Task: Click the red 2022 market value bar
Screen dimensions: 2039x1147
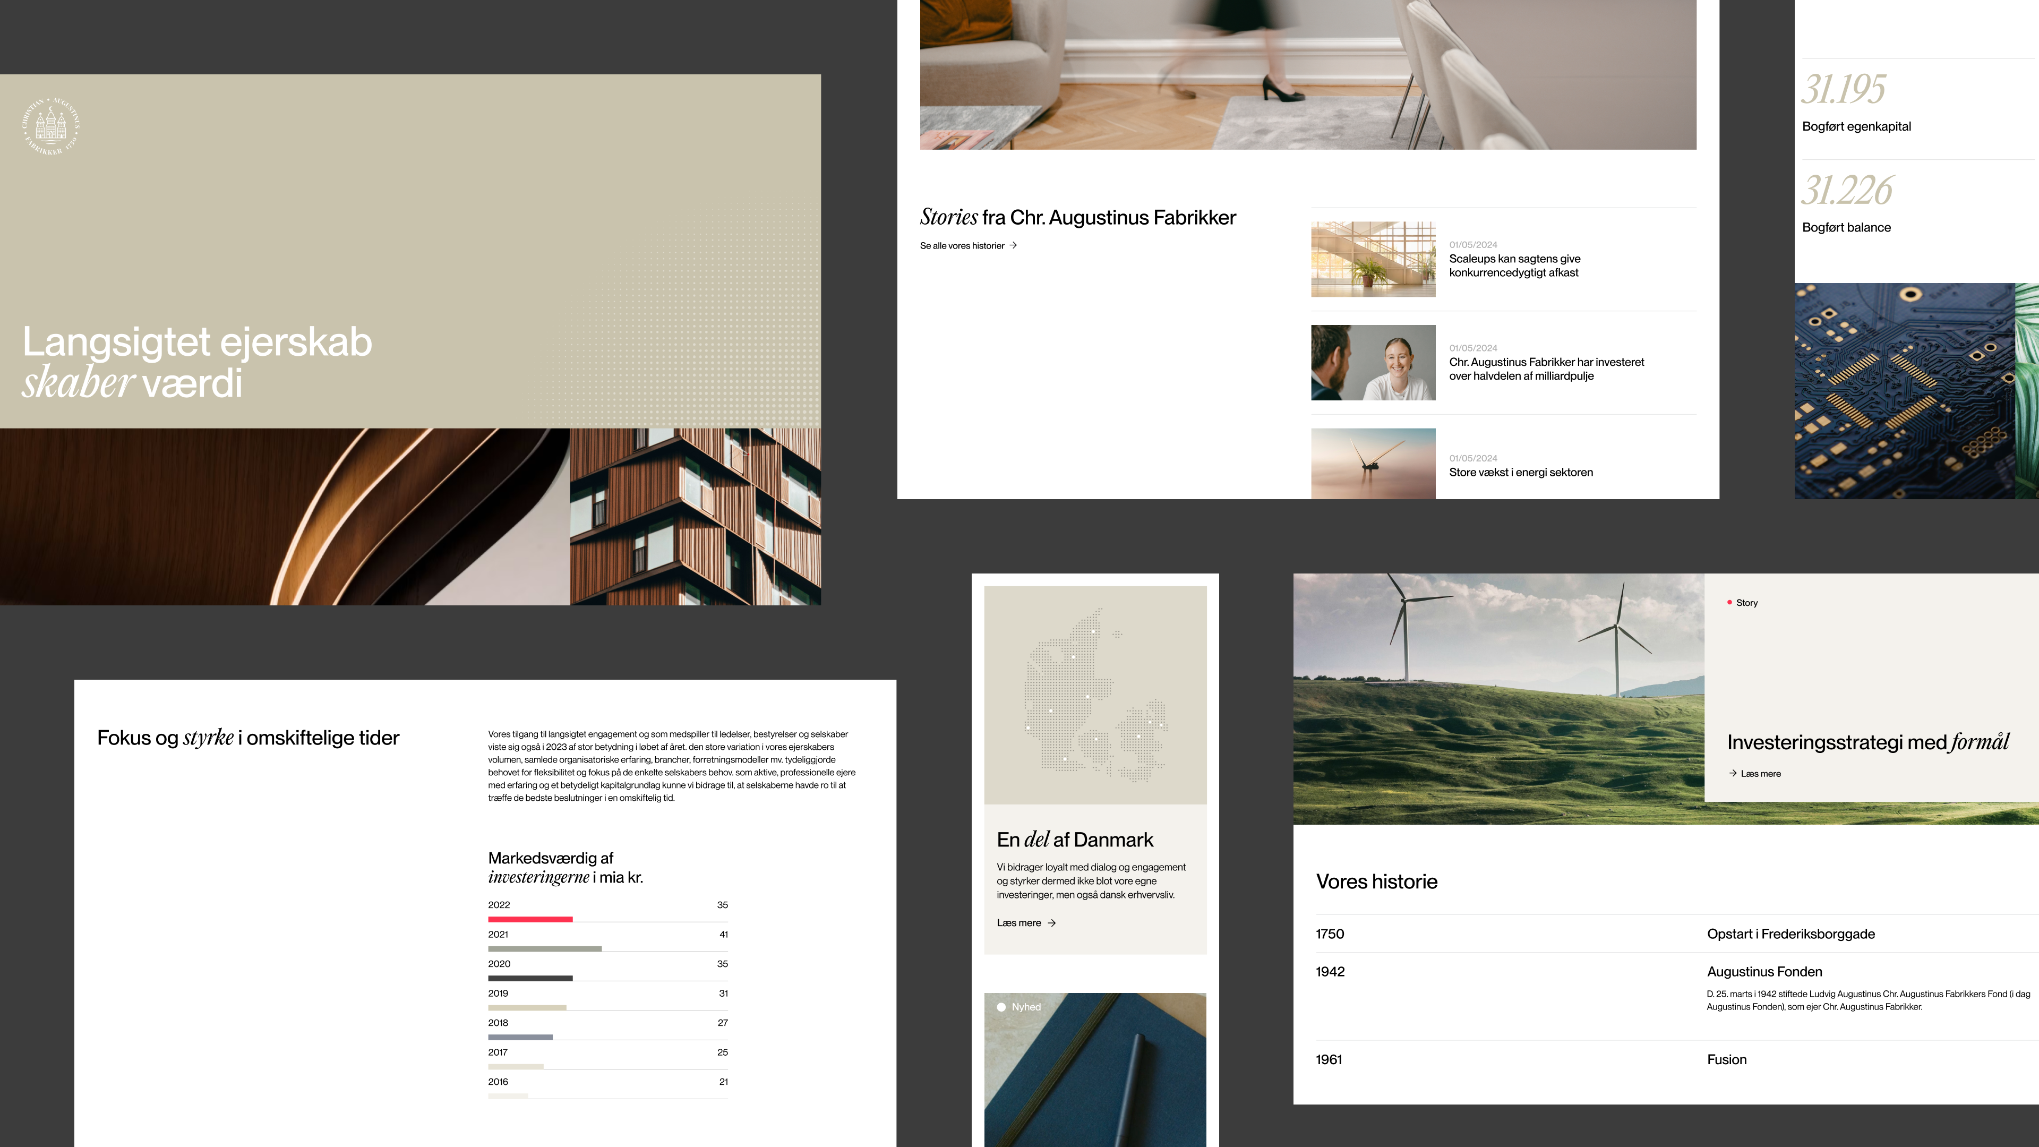Action: click(529, 919)
